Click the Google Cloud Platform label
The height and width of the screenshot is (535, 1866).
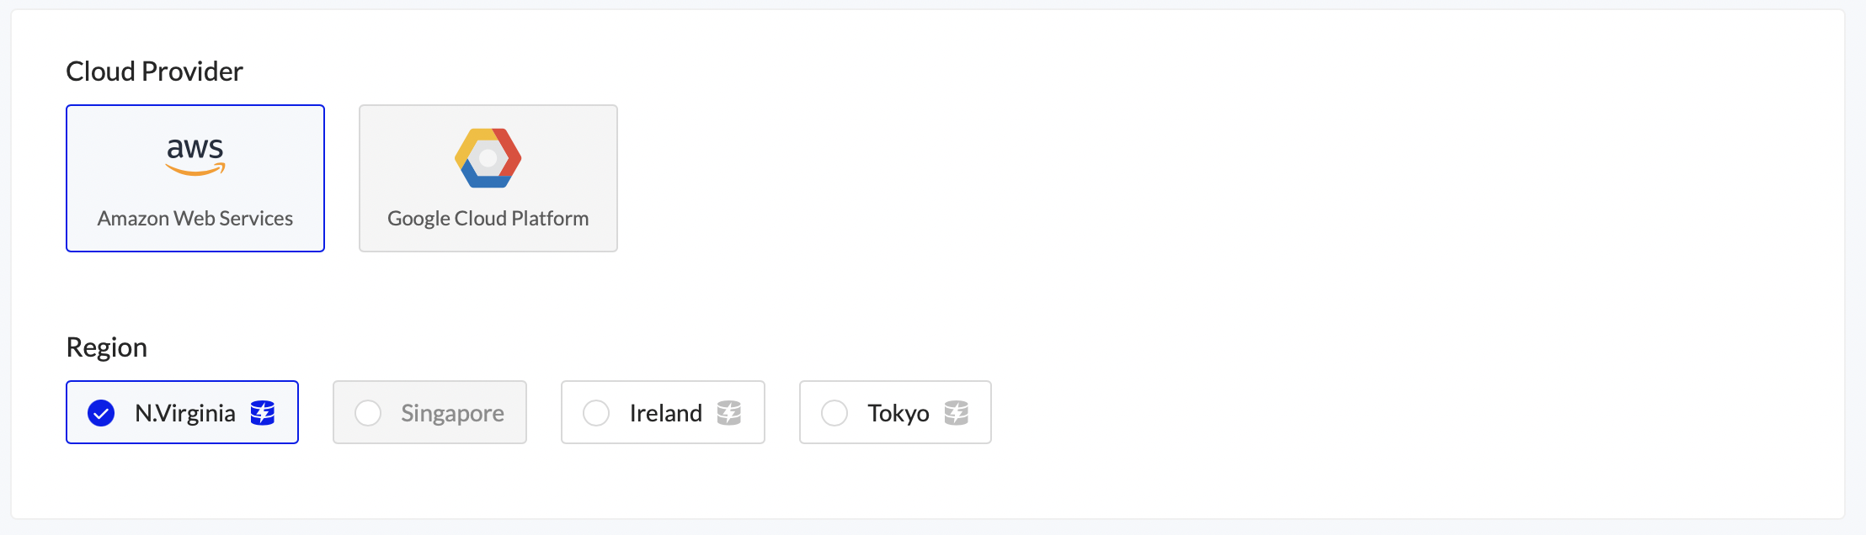tap(488, 219)
